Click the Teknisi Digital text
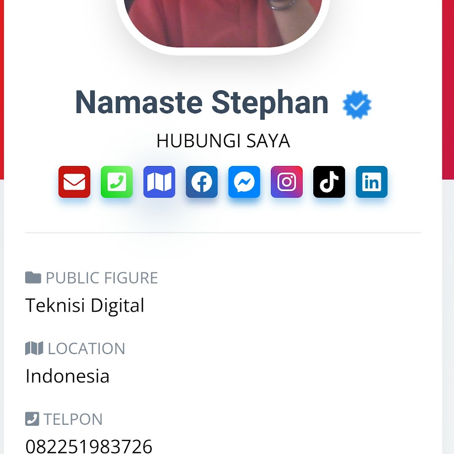Viewport: 454px width, 454px height. 85,306
